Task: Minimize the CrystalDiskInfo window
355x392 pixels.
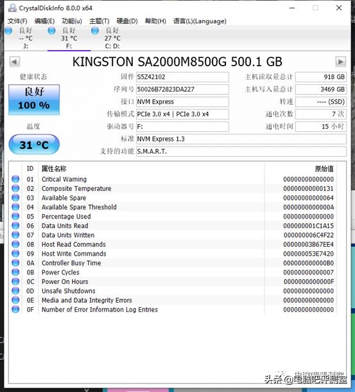Action: coord(292,8)
